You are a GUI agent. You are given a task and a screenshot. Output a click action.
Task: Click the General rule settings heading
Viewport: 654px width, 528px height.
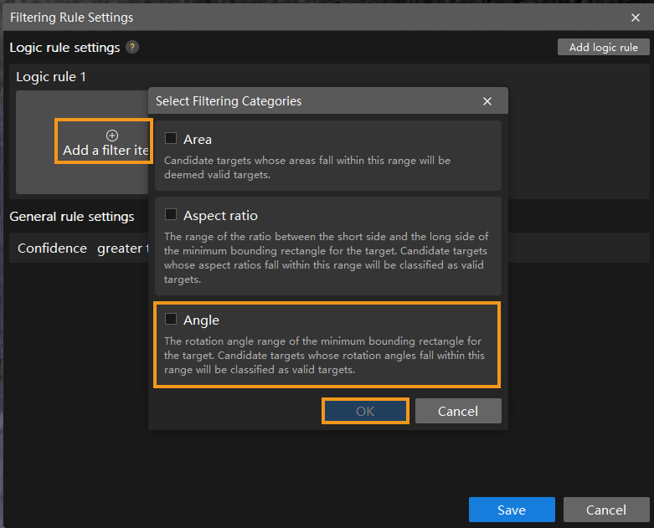pos(72,217)
